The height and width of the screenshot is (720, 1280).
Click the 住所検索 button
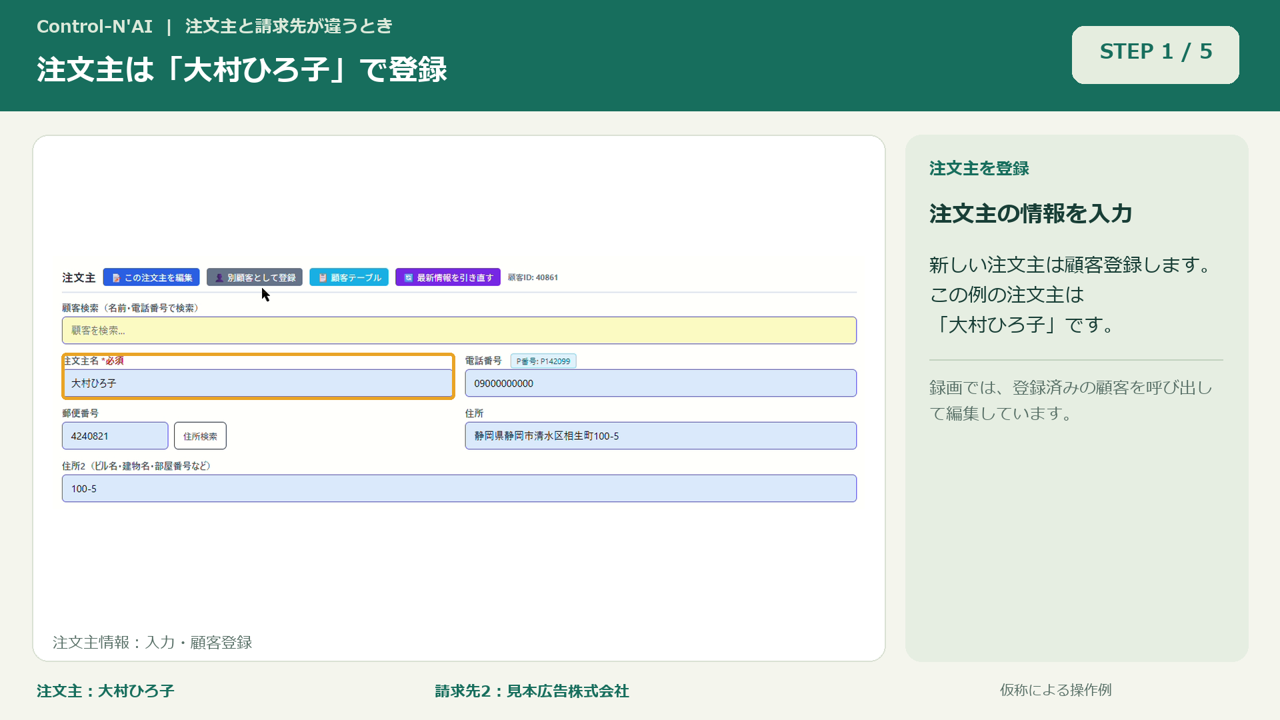tap(200, 436)
